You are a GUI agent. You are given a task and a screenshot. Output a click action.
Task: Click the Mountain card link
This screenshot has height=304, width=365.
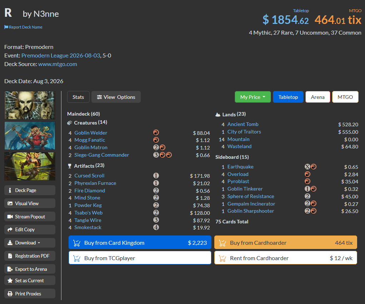pos(238,139)
